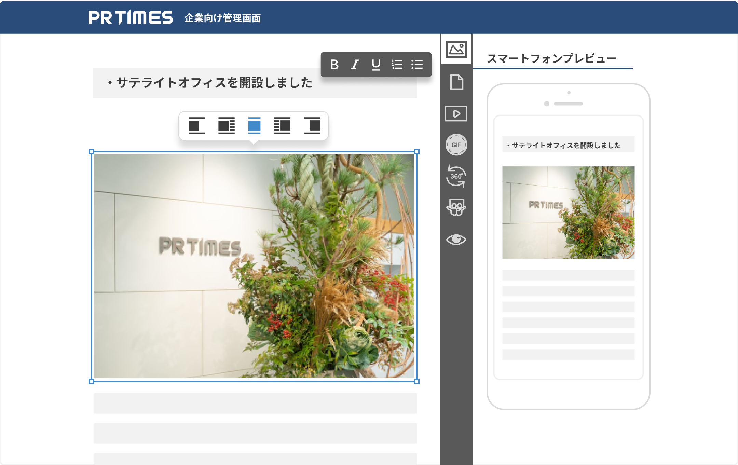Viewport: 738px width, 465px height.
Task: Align image left without text wrap
Action: pyautogui.click(x=196, y=125)
